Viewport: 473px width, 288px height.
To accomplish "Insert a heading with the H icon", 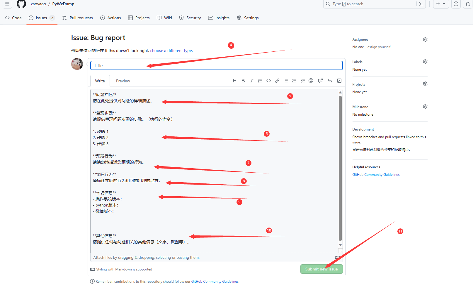I will [x=234, y=81].
